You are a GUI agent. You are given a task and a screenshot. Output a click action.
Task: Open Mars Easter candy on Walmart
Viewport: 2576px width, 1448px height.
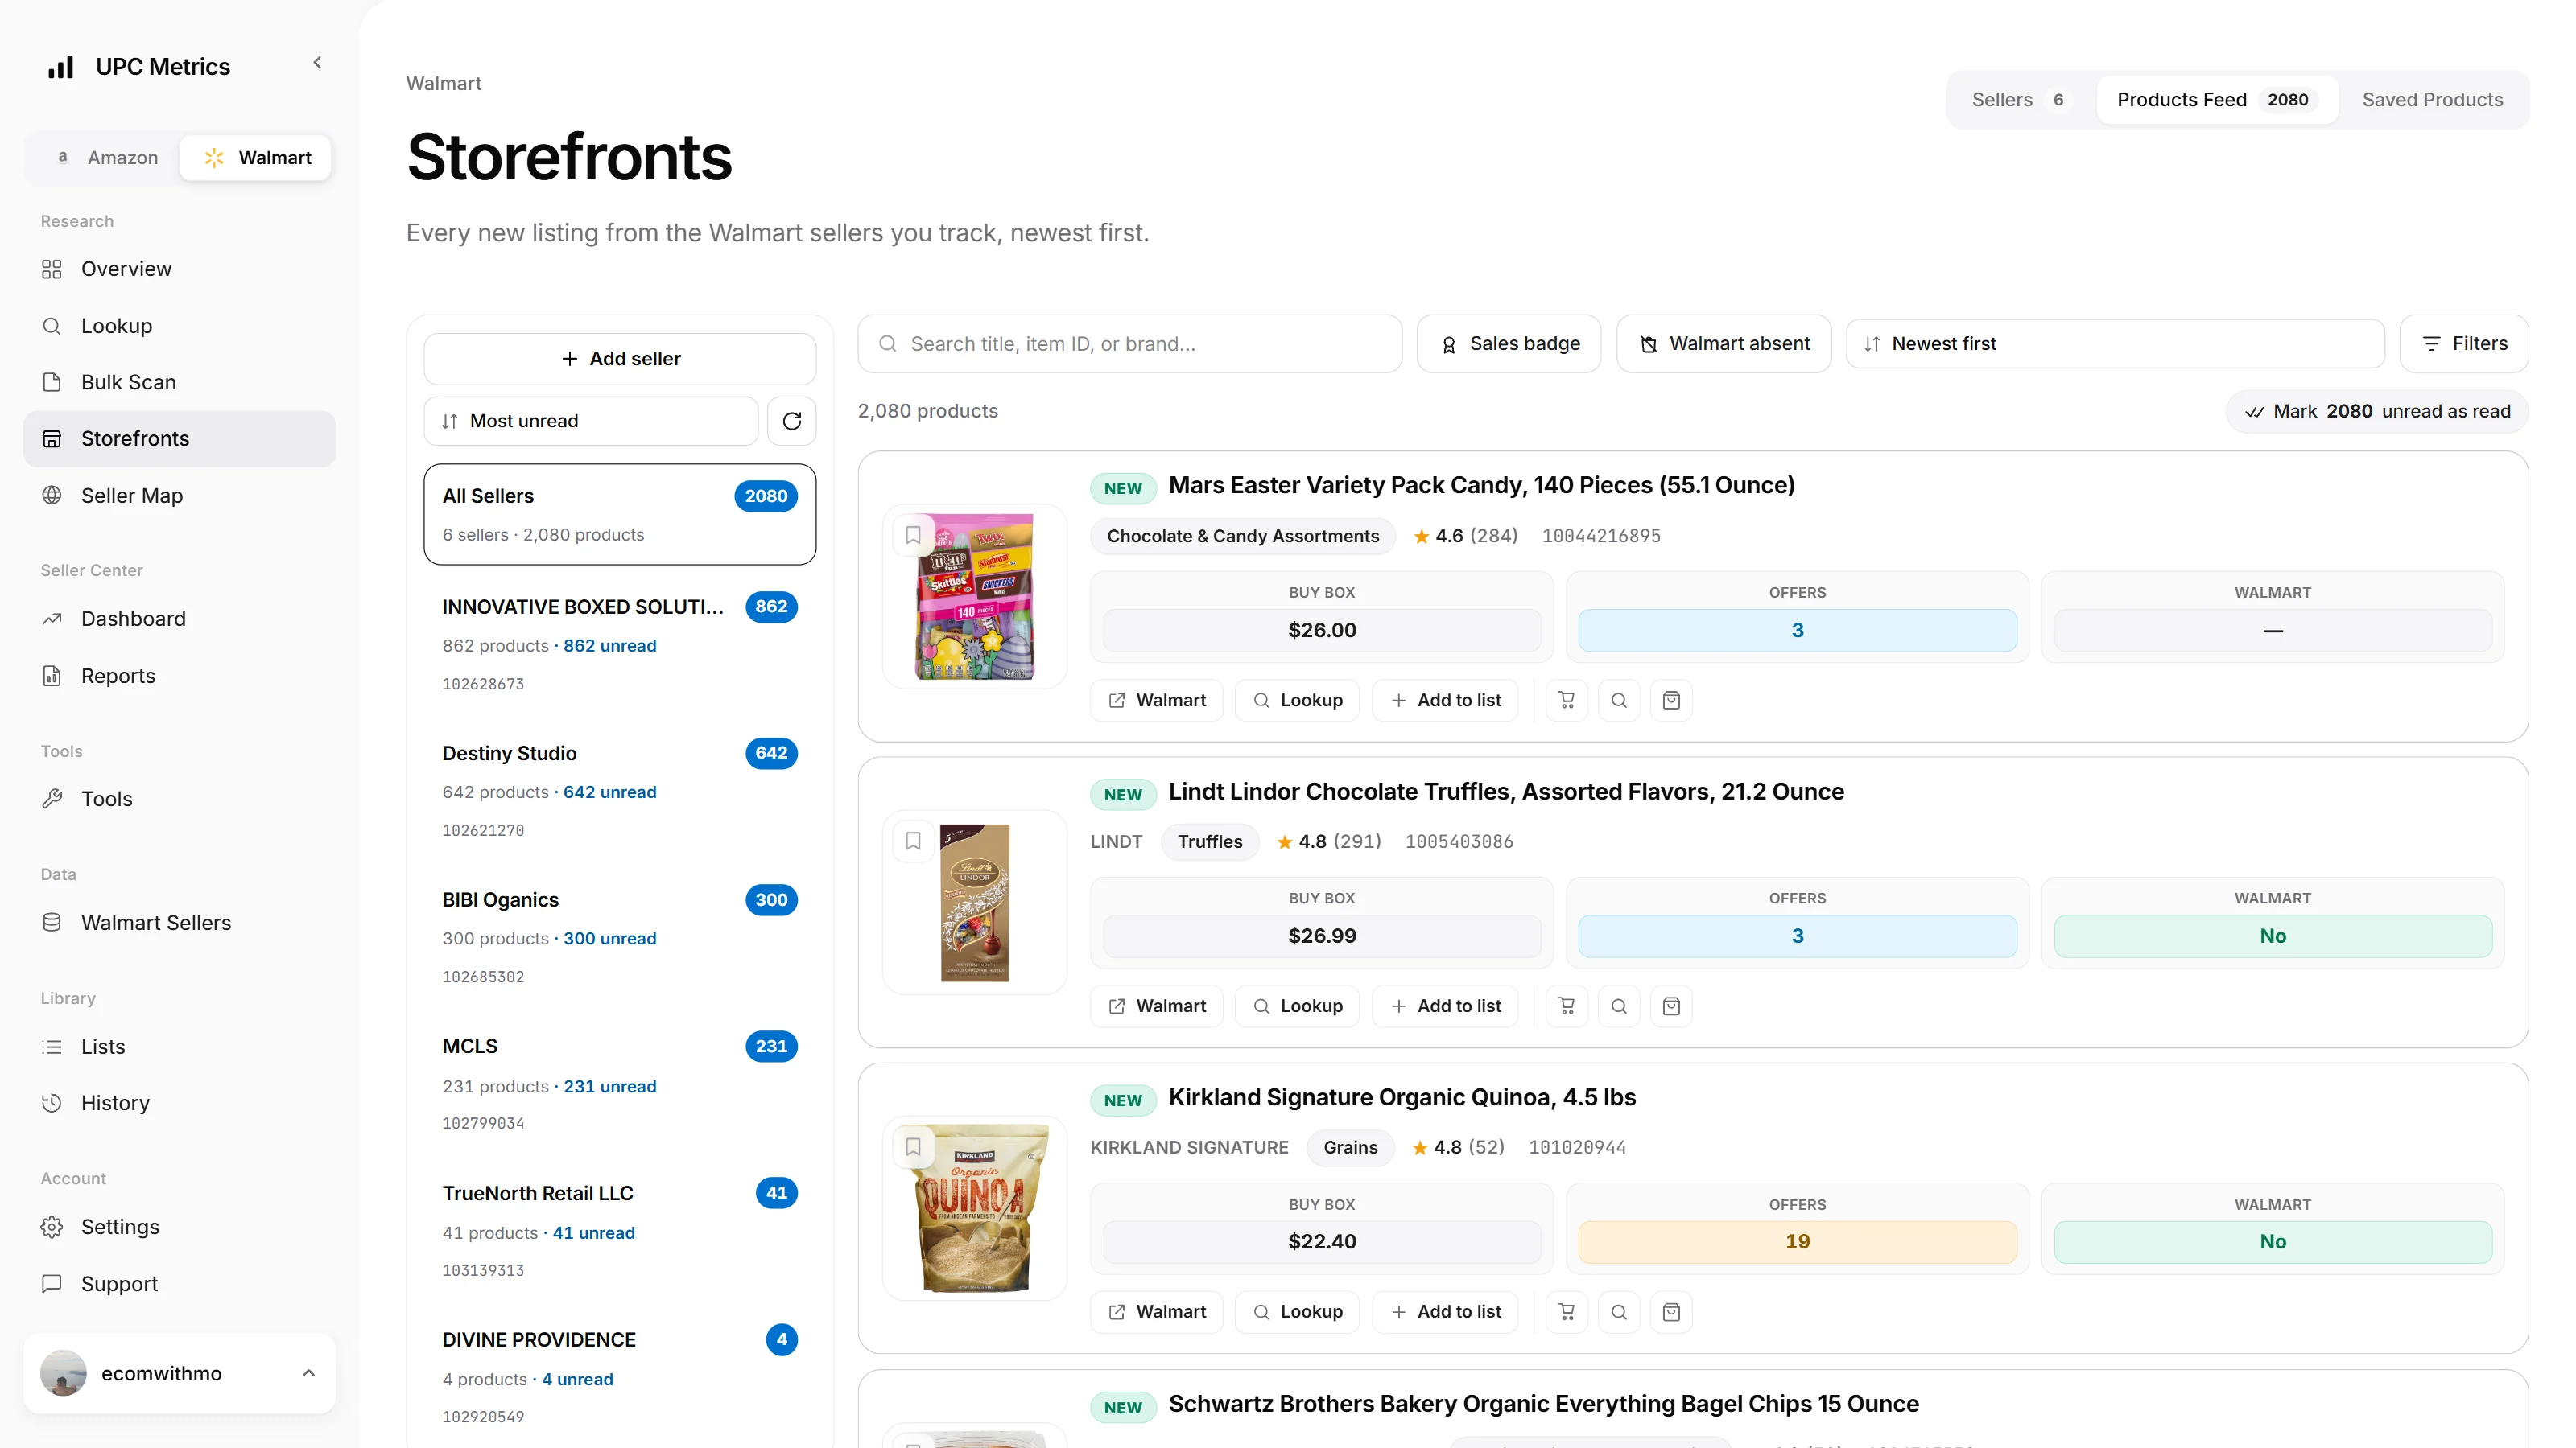click(1157, 701)
